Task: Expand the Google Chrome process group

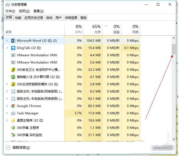Action: 7,106
